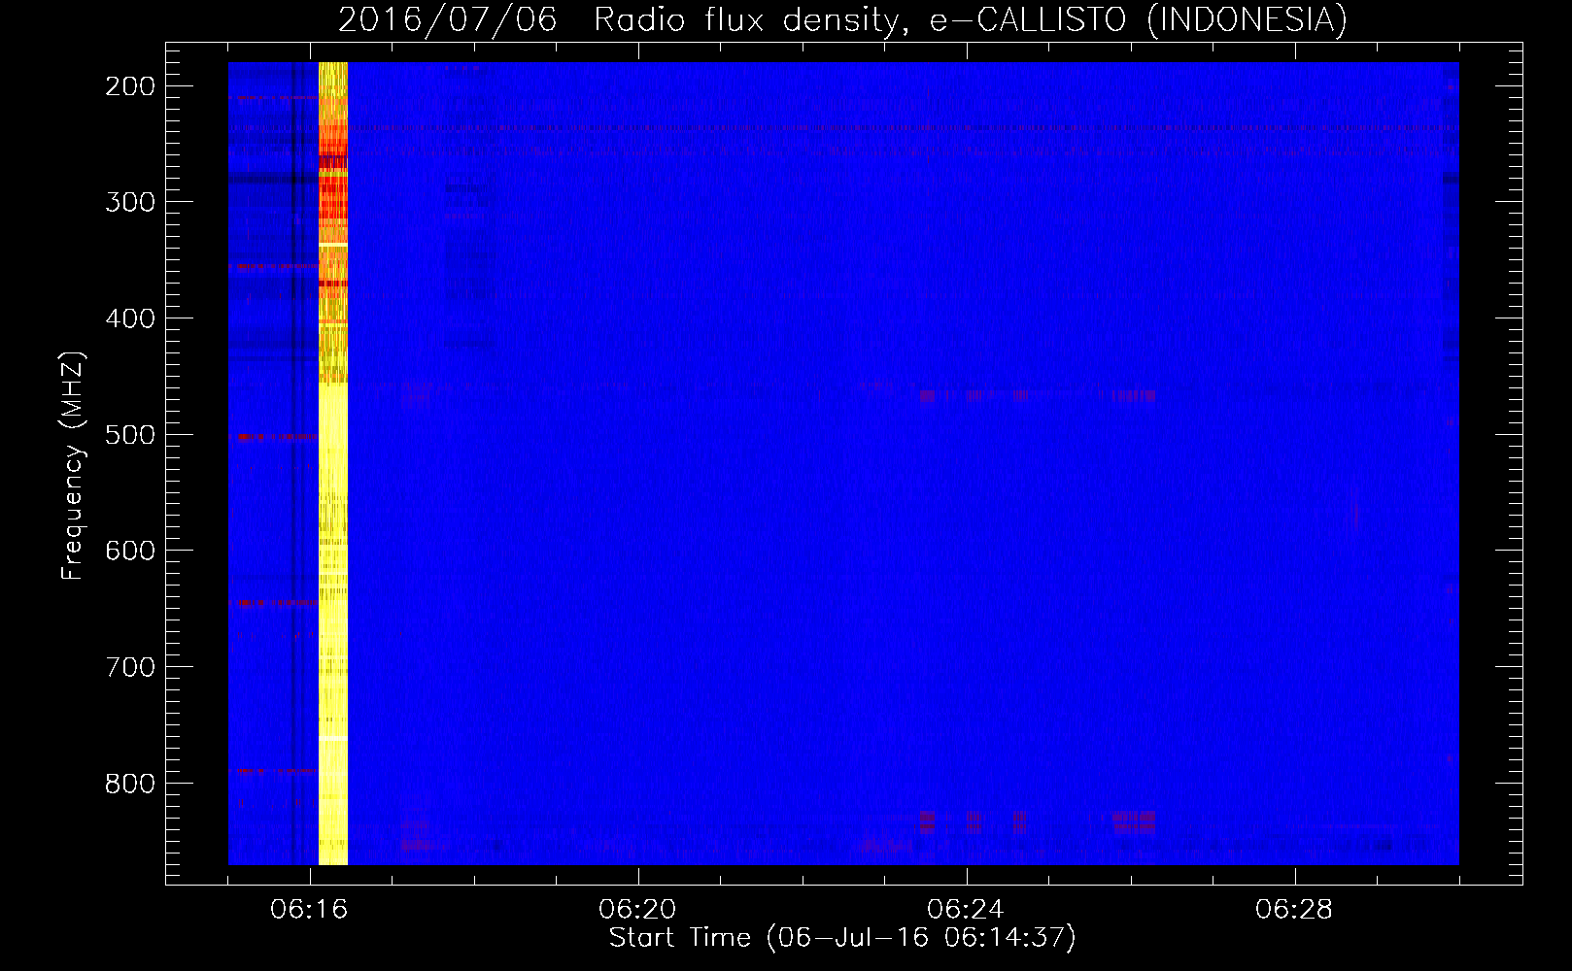1572x971 pixels.
Task: Click the 800 frequency tick label
Action: pos(130,784)
